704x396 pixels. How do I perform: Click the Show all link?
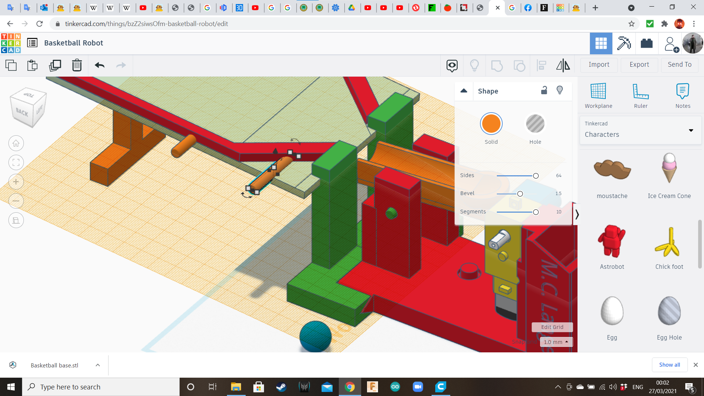tap(670, 364)
